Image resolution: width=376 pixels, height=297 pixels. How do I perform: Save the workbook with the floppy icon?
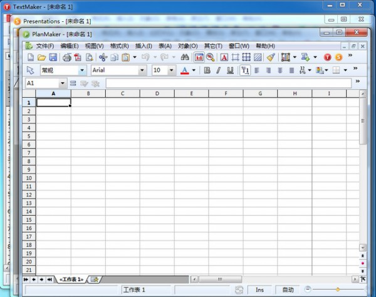click(x=53, y=57)
